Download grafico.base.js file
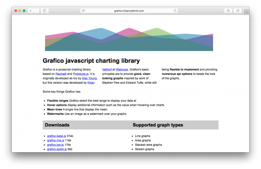 pos(56,136)
